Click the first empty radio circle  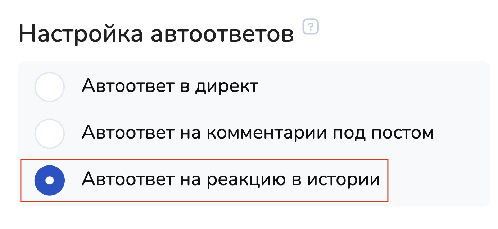click(50, 87)
